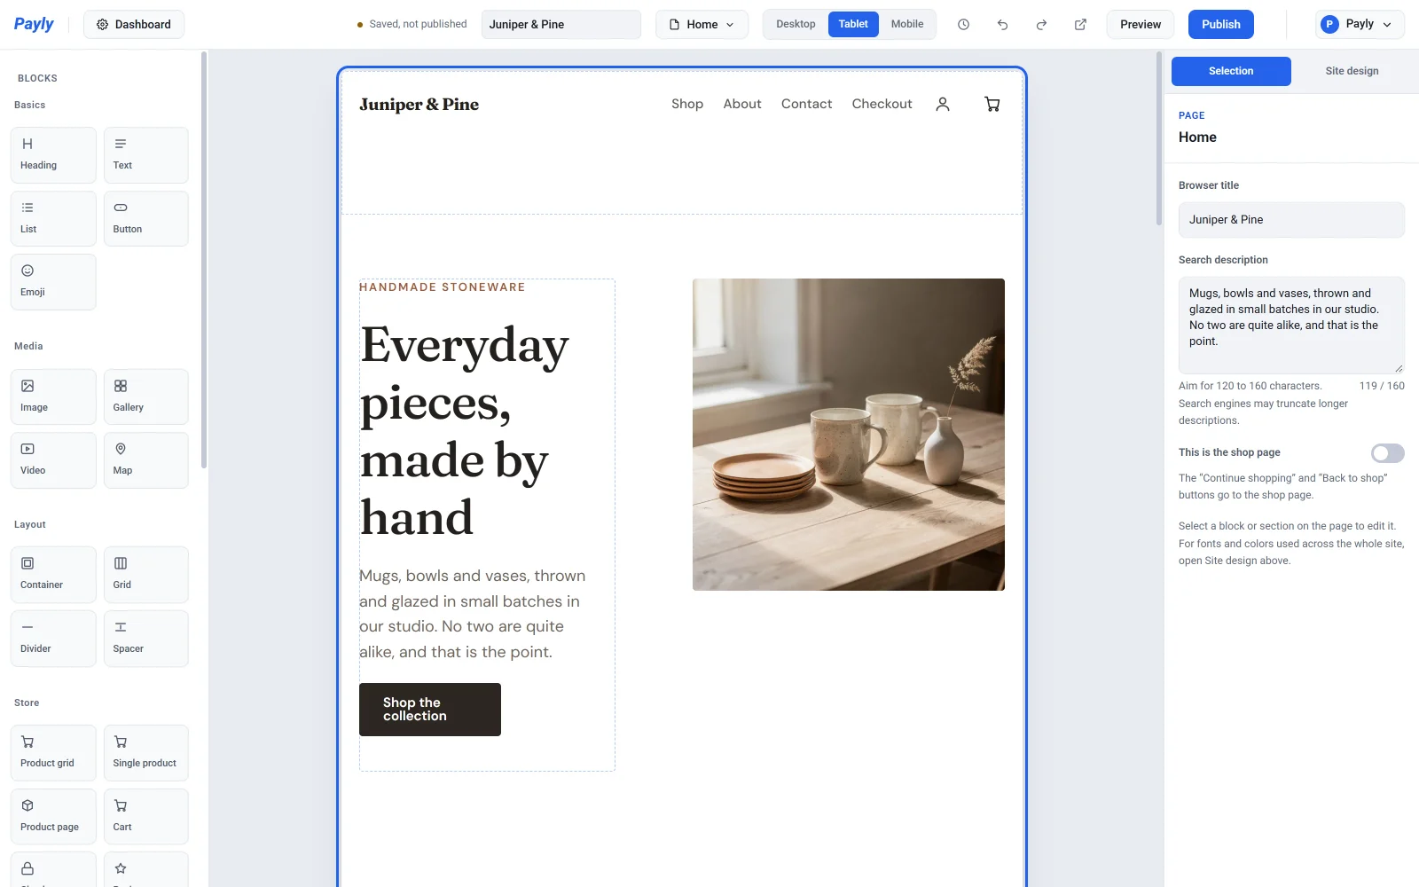Click the Checkout nav link
The image size is (1419, 887).
point(882,104)
